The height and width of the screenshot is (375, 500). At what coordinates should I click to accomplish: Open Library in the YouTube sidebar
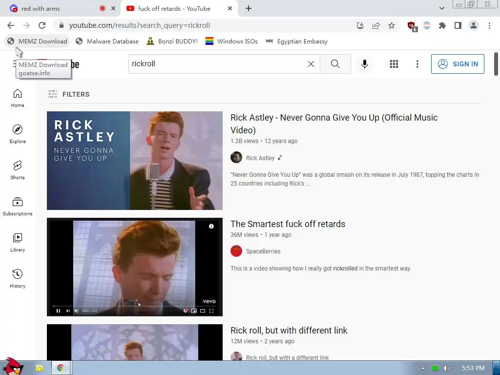tap(18, 243)
